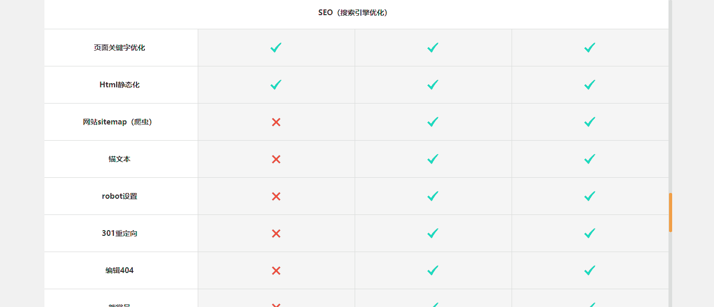714x307 pixels.
Task: Click the red cross in 301重定向 row
Action: 276,233
